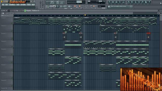Open the magnet snap menu in playlist
Image resolution: width=162 pixels, height=91 pixels.
pyautogui.click(x=4, y=11)
